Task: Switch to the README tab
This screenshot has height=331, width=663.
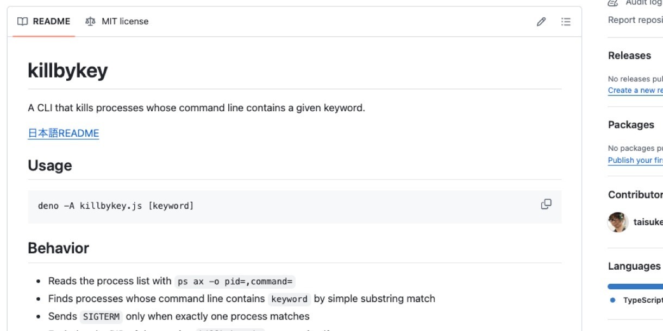Action: point(44,22)
